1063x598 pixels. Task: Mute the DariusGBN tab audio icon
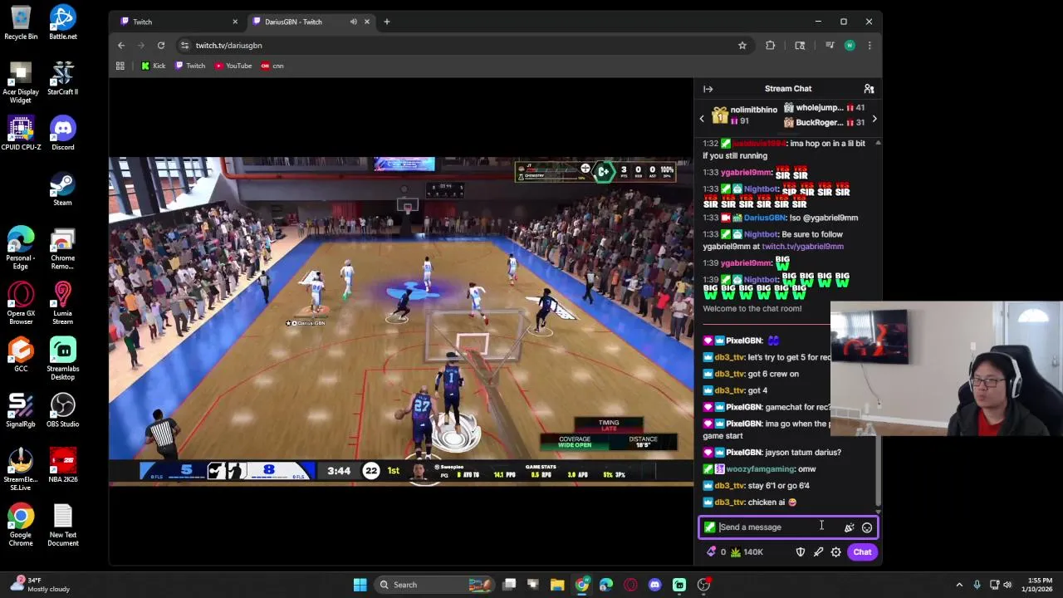[354, 22]
